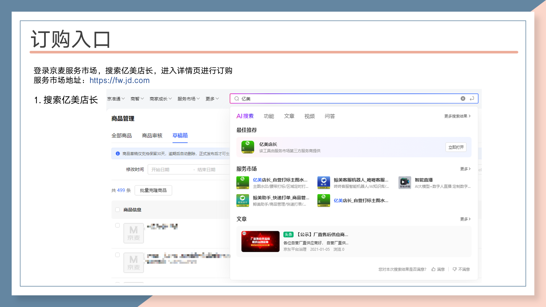The width and height of the screenshot is (546, 307).
Task: Click the 鲸美助手 快递打单 app icon
Action: [243, 201]
